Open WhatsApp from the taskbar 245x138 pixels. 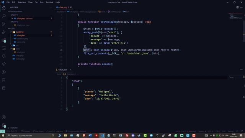click(176, 135)
